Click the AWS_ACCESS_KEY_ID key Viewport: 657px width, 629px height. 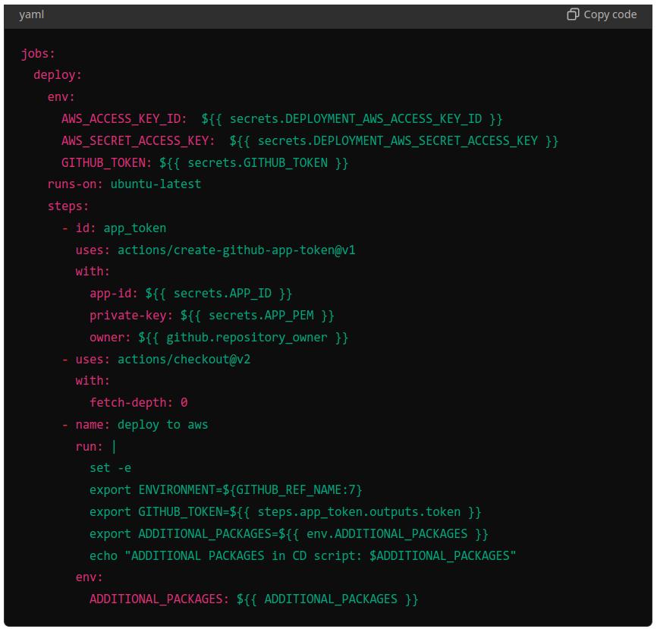(124, 119)
